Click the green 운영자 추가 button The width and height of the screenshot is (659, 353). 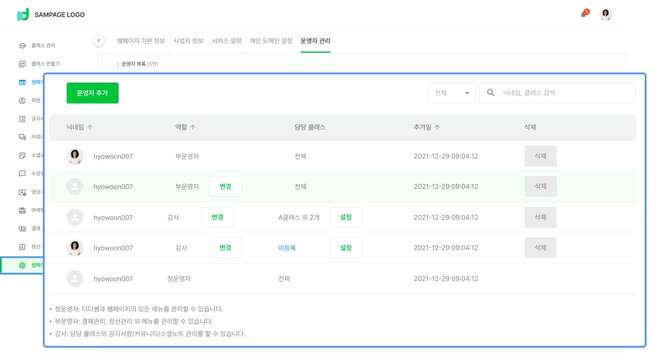tap(92, 93)
